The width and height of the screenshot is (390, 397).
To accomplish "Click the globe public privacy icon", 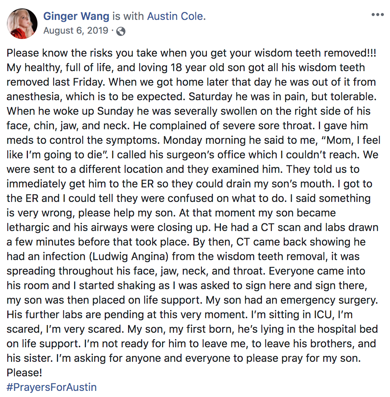I will (121, 31).
